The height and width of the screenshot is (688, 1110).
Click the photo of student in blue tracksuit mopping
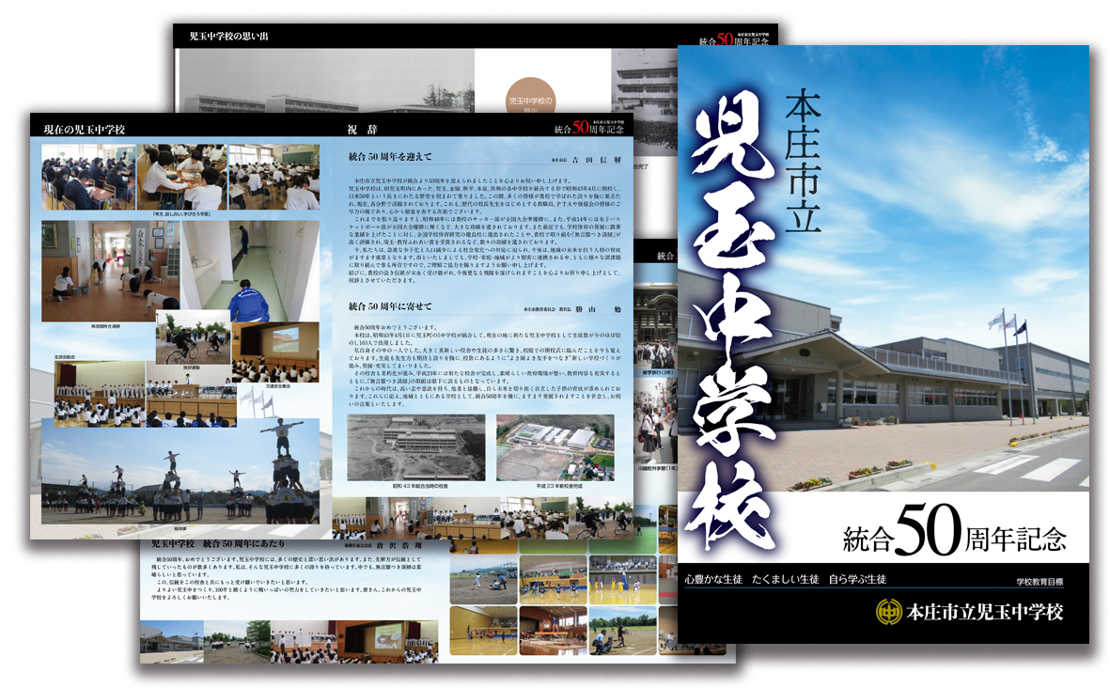251,271
